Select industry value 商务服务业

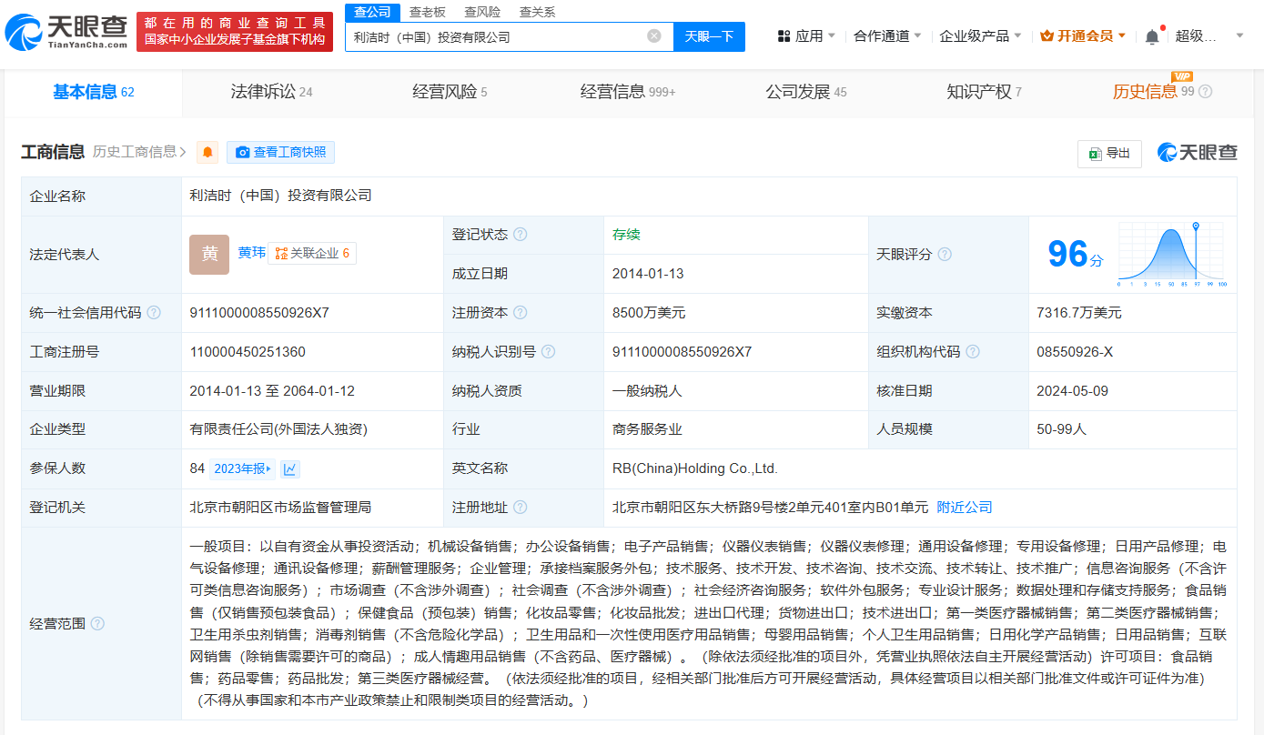pyautogui.click(x=647, y=429)
